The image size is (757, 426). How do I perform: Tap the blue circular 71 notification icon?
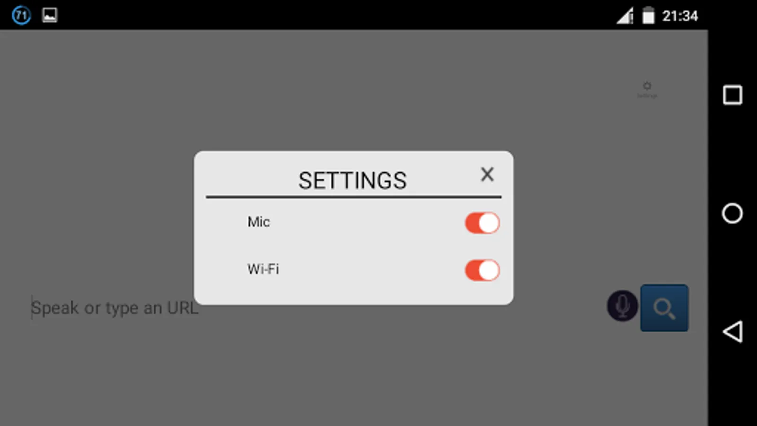click(21, 15)
